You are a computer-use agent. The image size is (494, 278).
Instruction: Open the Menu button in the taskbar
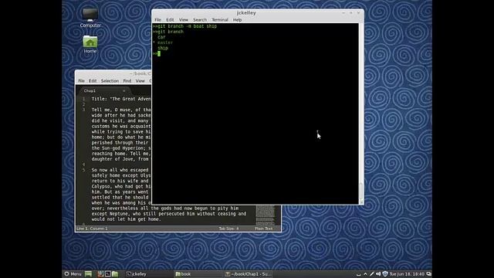(73, 274)
